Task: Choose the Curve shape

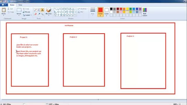Action: 58,9
